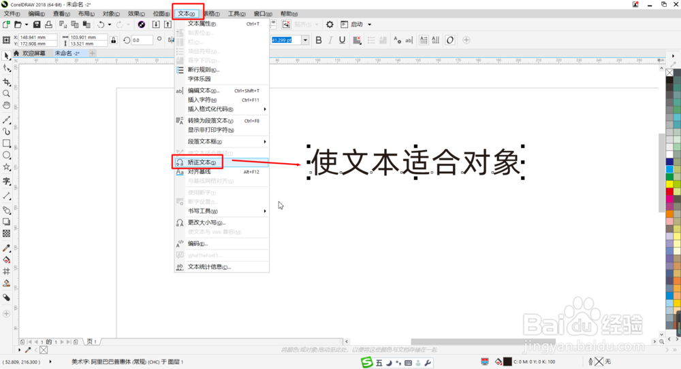Select the Interactive Fill bucket tool
Image resolution: width=681 pixels, height=369 pixels.
tap(6, 260)
